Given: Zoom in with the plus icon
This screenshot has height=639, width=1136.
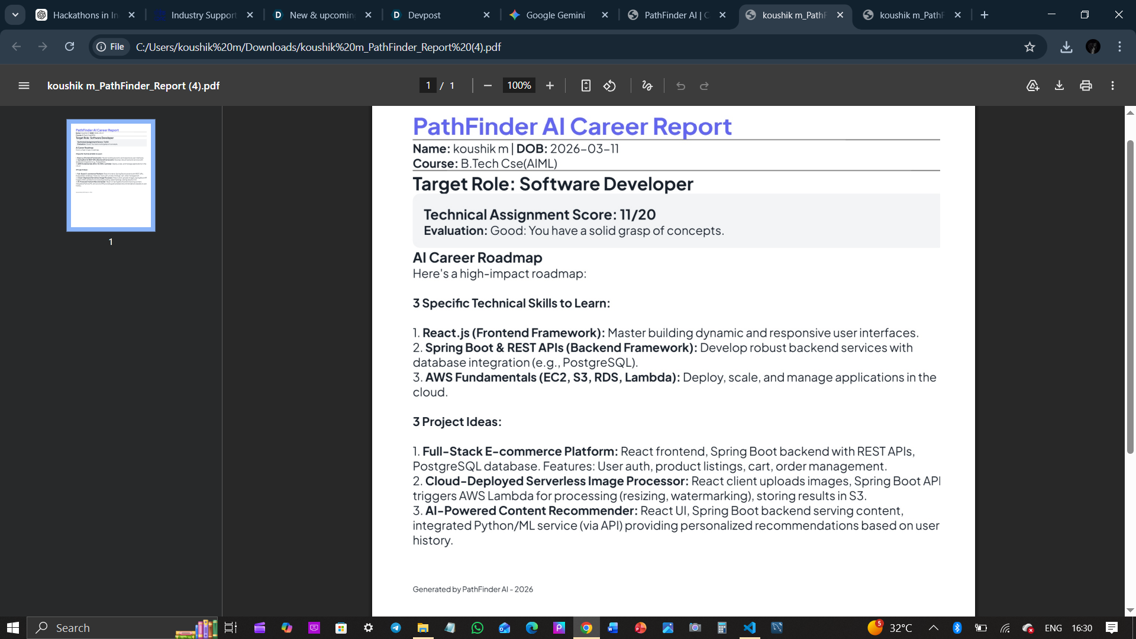Looking at the screenshot, I should pos(550,86).
